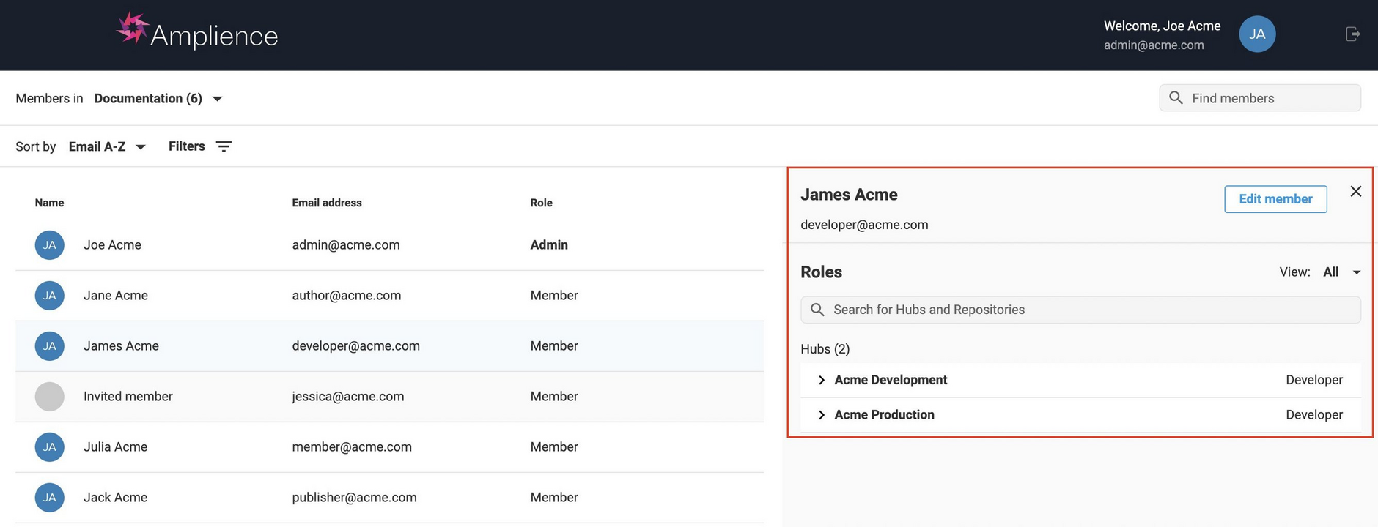This screenshot has width=1378, height=527.
Task: Click the grey Invited member avatar
Action: click(50, 397)
